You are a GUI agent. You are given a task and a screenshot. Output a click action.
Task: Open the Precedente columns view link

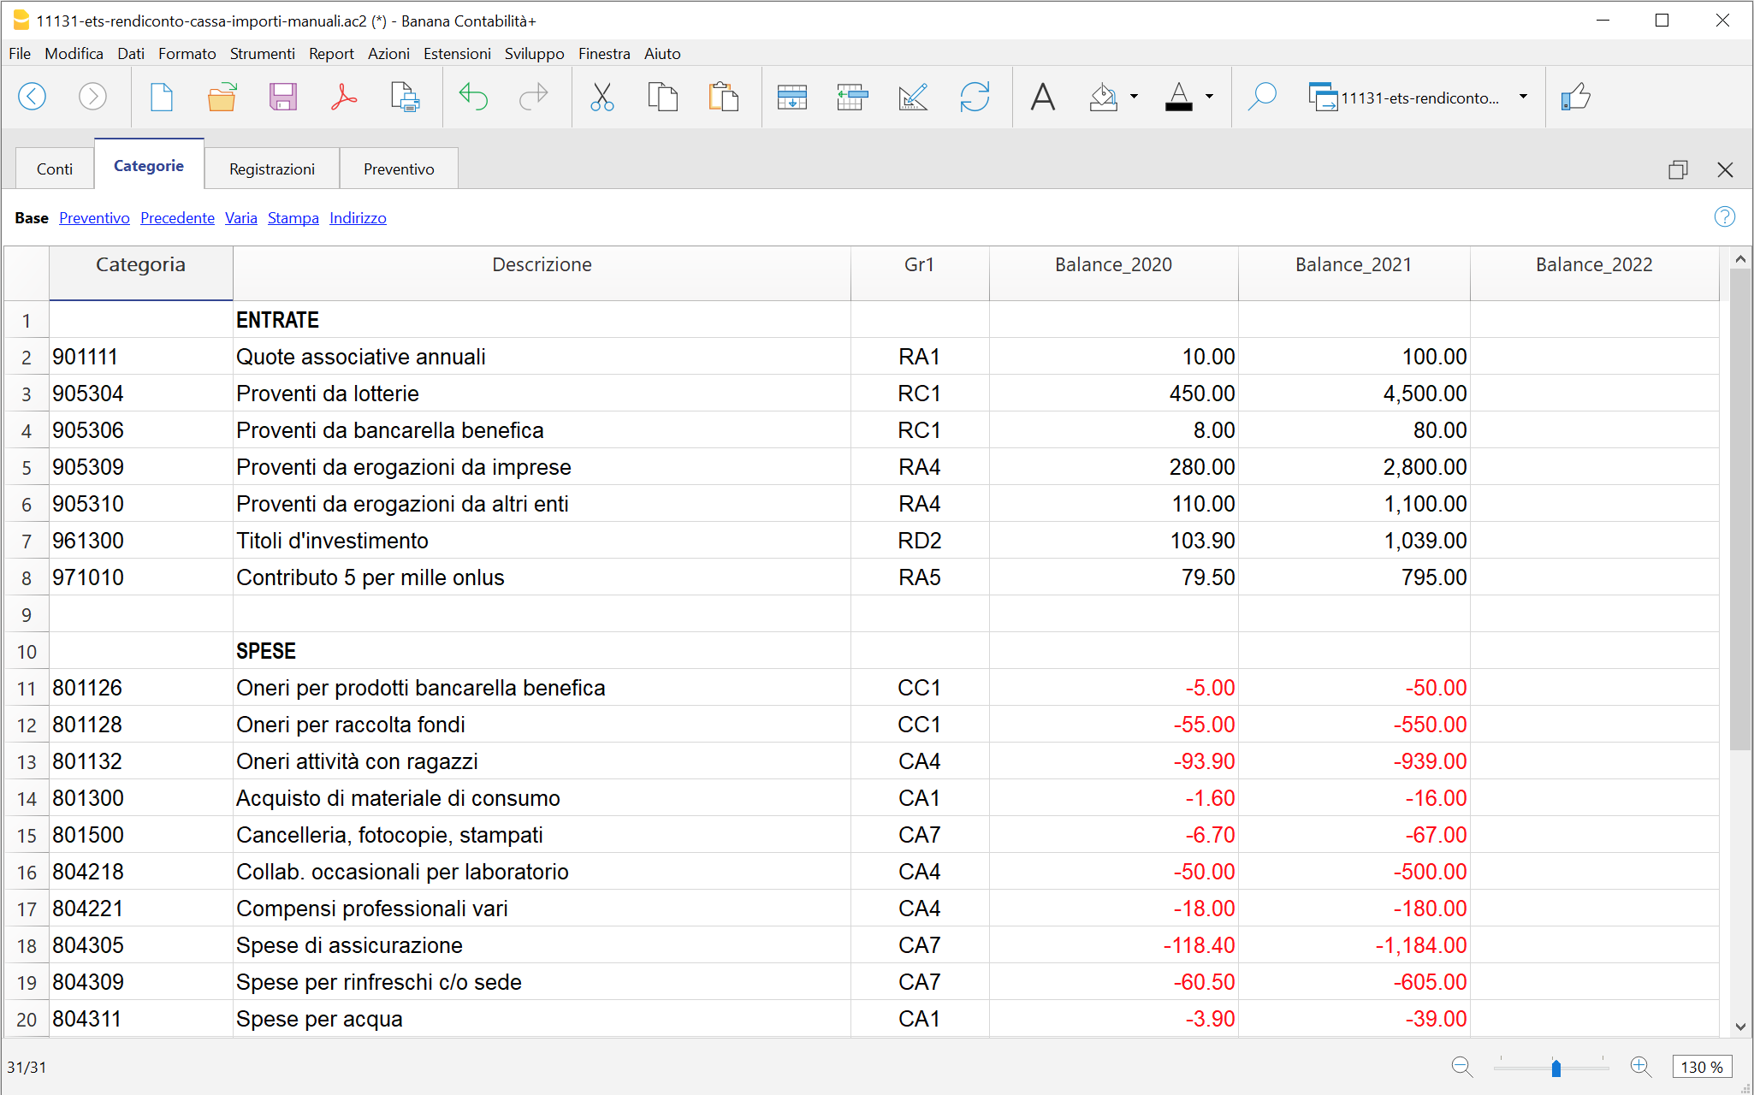(177, 218)
